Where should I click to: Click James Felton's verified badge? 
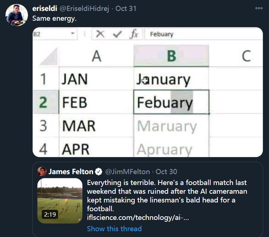[98, 172]
